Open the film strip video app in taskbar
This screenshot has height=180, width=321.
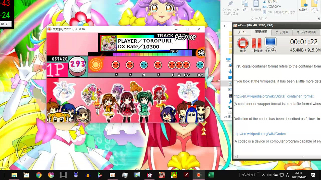click(x=64, y=175)
